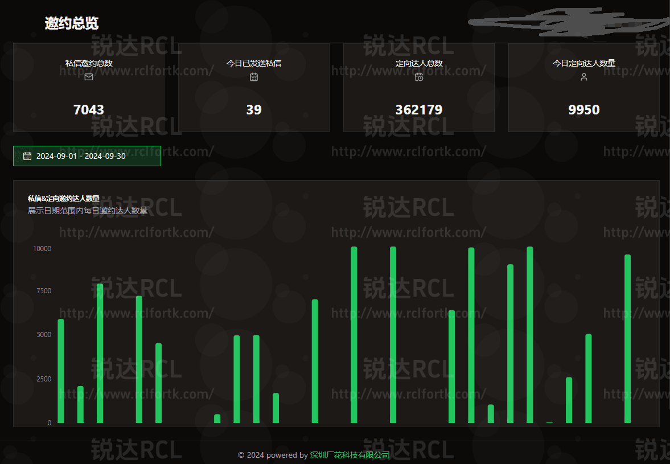Click the timer icon under 定向达人总数
Viewport: 670px width, 464px height.
point(419,77)
